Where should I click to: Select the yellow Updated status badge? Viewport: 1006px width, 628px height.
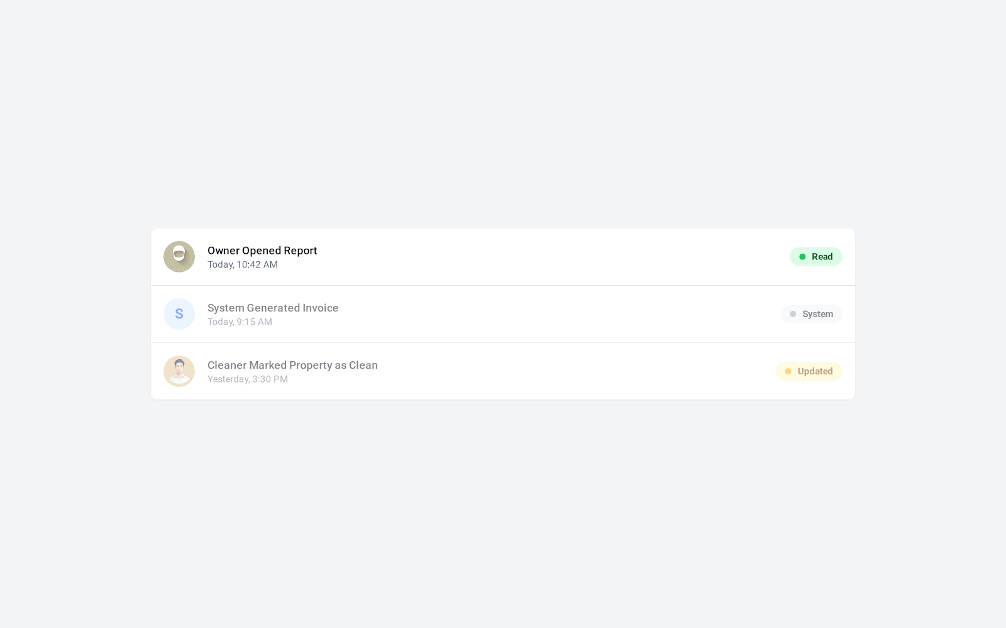pyautogui.click(x=809, y=371)
